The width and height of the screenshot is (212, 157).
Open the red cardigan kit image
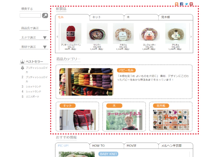[78, 120]
